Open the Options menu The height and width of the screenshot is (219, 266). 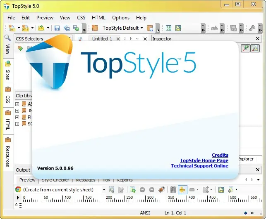coord(121,18)
